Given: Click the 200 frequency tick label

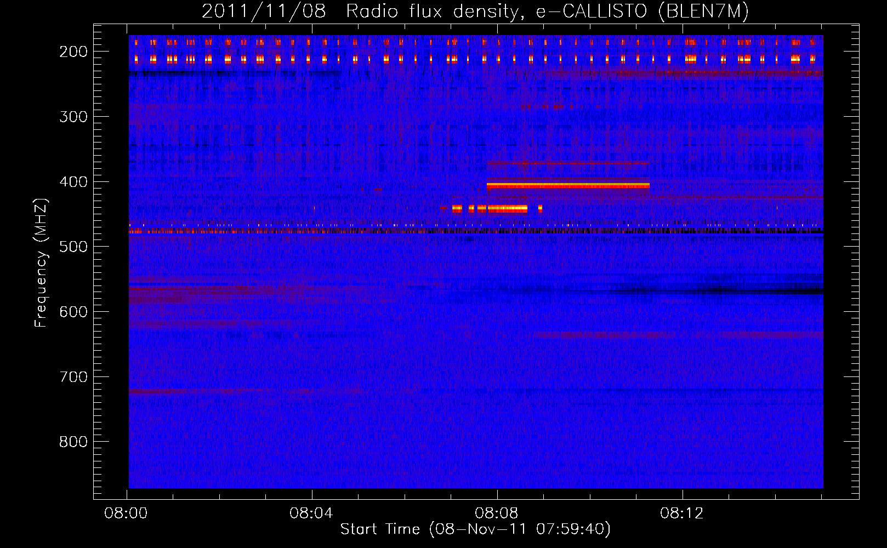Looking at the screenshot, I should tap(73, 52).
